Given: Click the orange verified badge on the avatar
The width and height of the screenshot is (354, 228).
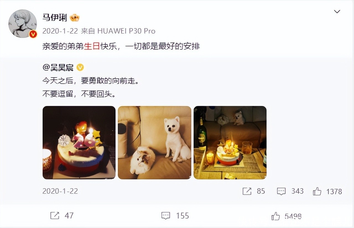Looking at the screenshot, I should pos(33,34).
